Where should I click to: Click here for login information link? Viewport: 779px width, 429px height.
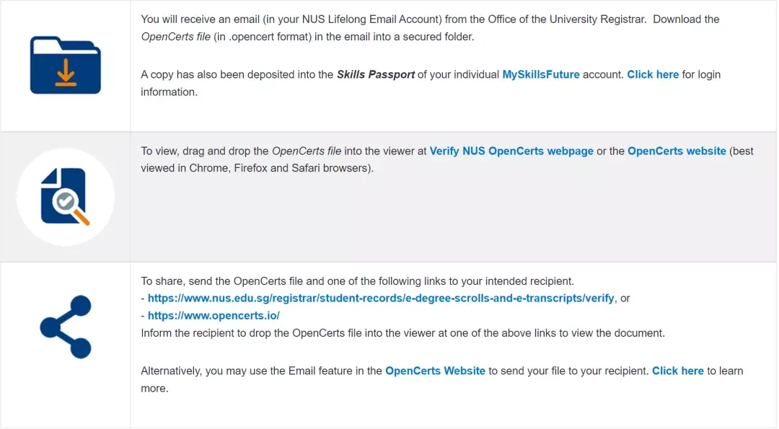click(x=653, y=74)
